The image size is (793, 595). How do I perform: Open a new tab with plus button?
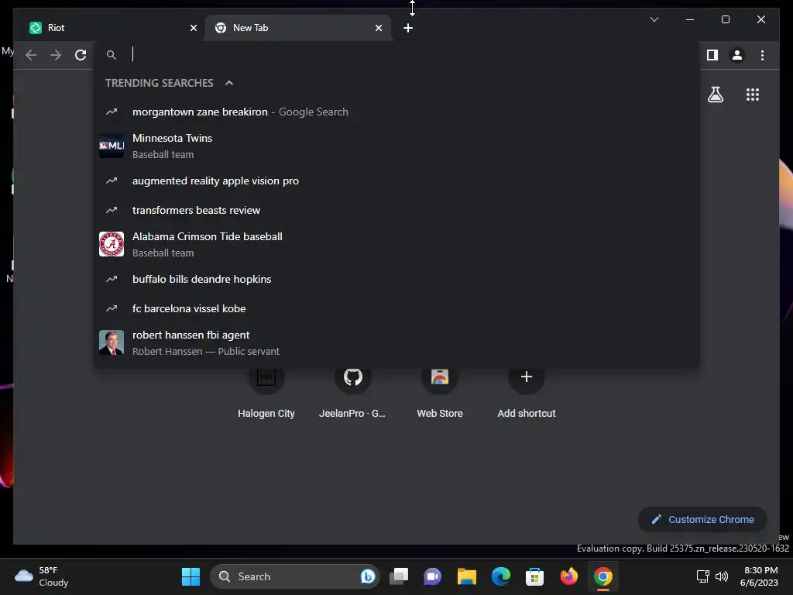pyautogui.click(x=407, y=28)
